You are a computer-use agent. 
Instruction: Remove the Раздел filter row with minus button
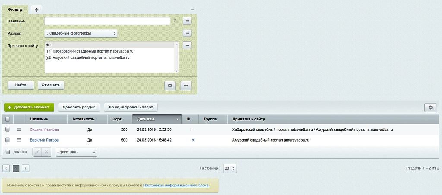(187, 33)
